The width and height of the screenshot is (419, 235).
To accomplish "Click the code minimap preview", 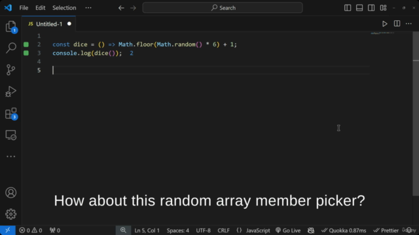I will click(x=382, y=33).
